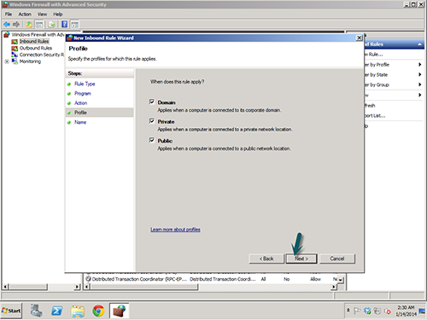Show hidden tray icons arrow
This screenshot has height=320, width=427.
click(x=348, y=310)
